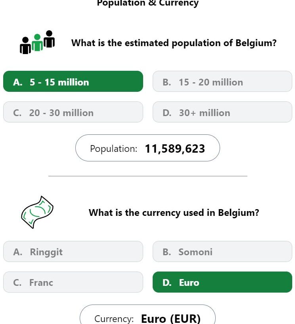Select the highlighted Euro answer
This screenshot has height=324, width=295.
222,282
